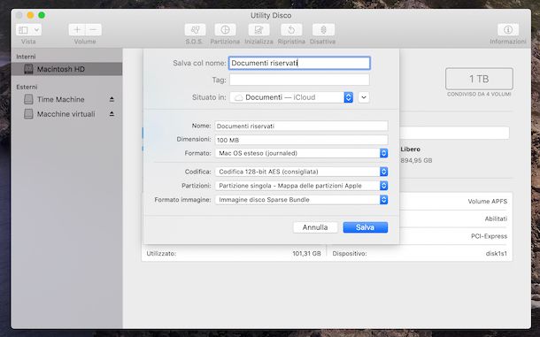Click the Abilitati value

[x=496, y=218]
